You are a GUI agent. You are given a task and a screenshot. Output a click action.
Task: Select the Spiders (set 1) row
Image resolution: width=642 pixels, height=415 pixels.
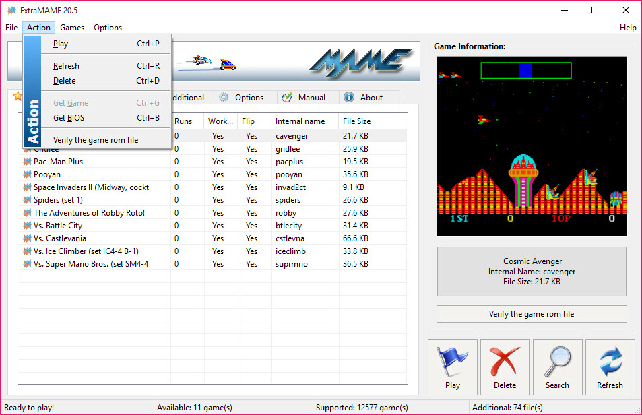pos(212,200)
